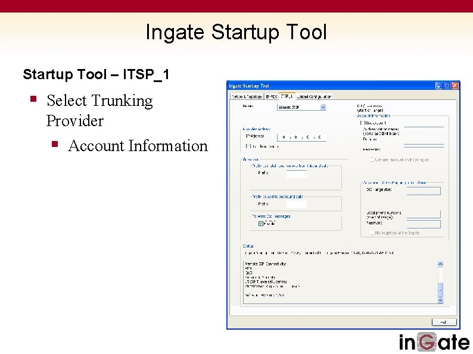473x354 pixels.
Task: Click the DID range size field
Action: (x=424, y=191)
